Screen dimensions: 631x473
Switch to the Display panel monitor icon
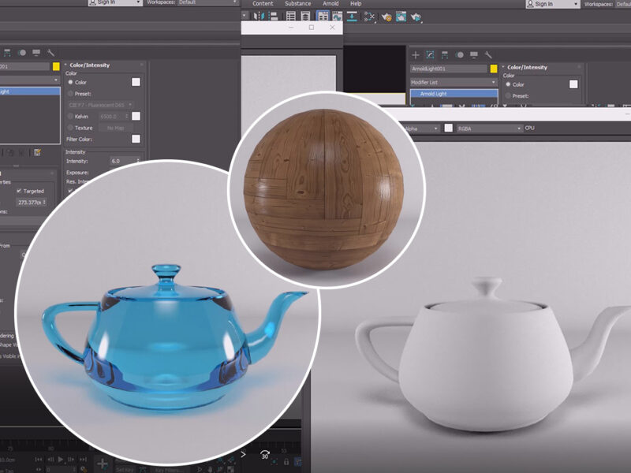pos(472,54)
